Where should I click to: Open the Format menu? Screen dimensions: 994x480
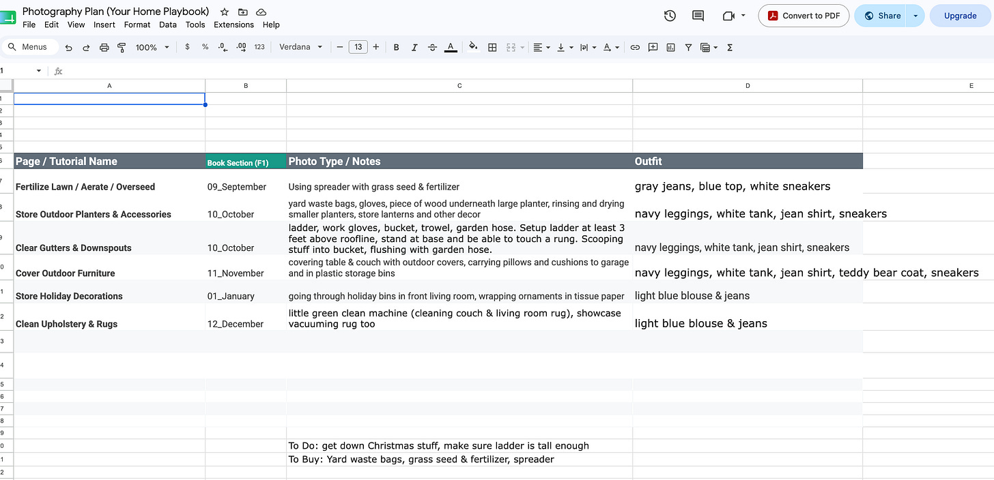tap(137, 25)
